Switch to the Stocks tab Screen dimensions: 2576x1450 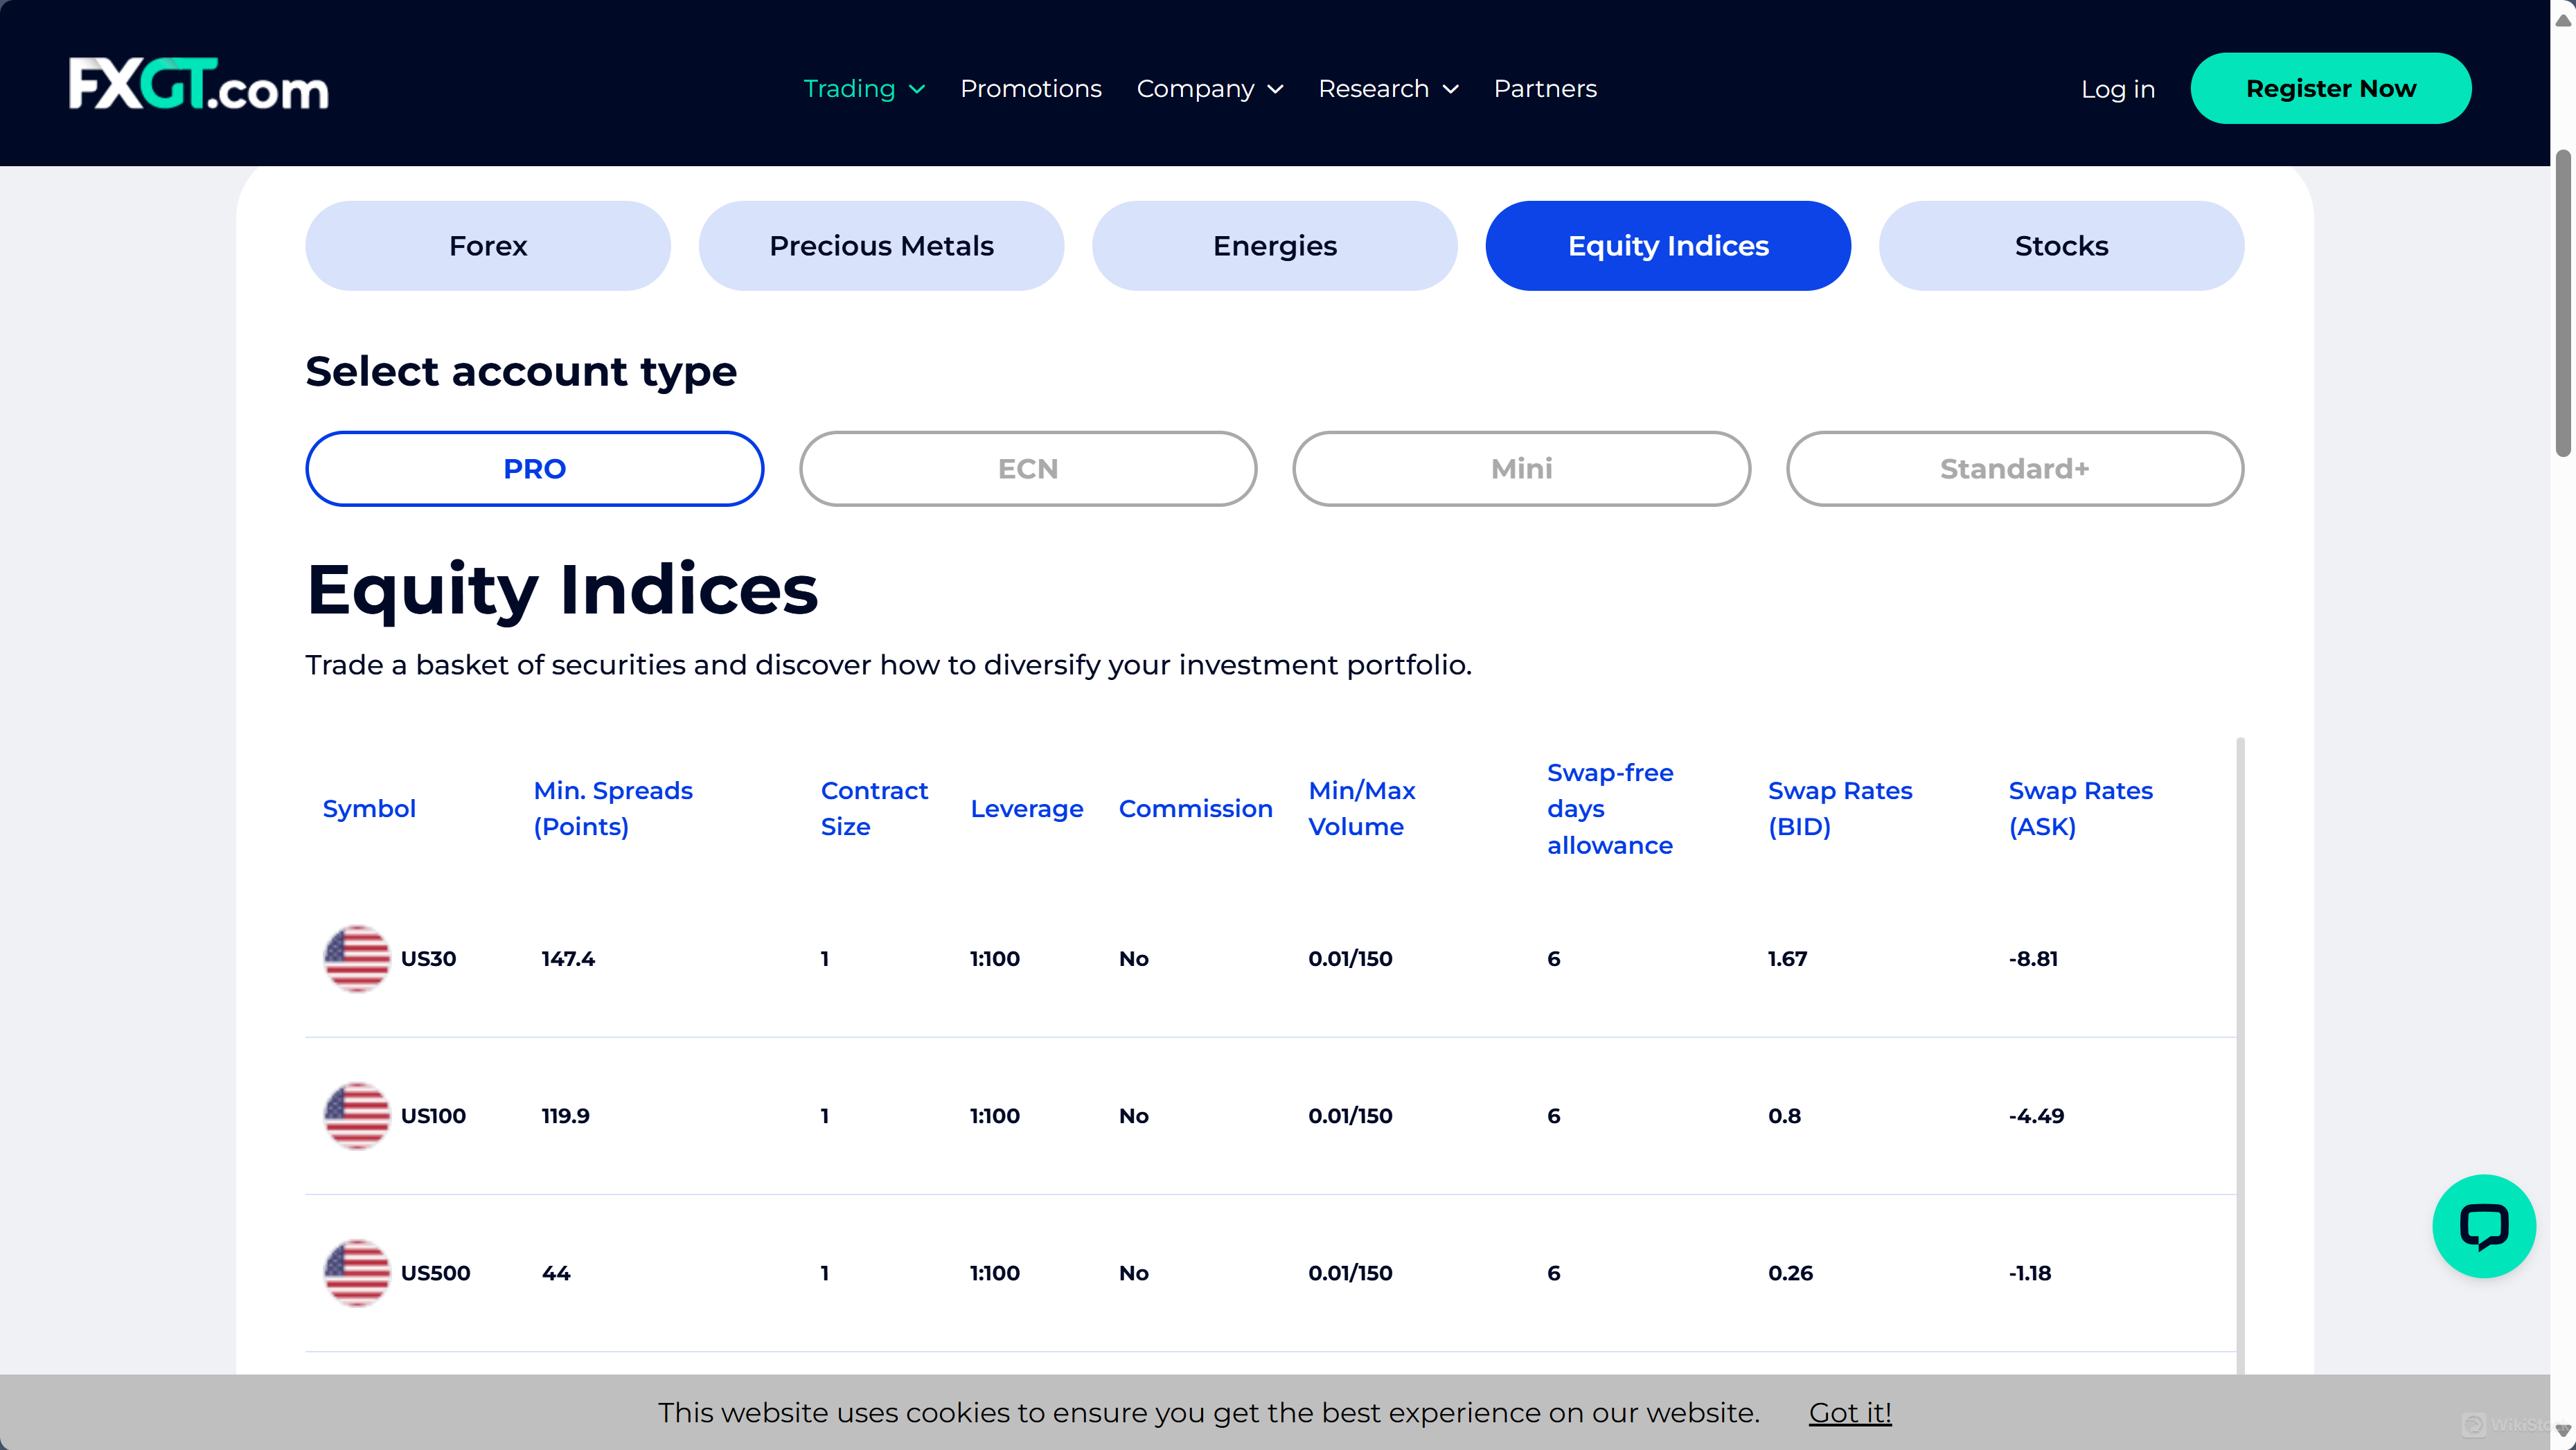point(2060,245)
